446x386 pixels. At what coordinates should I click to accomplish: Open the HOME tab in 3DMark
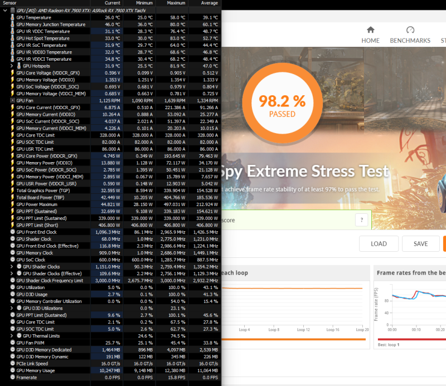point(370,35)
